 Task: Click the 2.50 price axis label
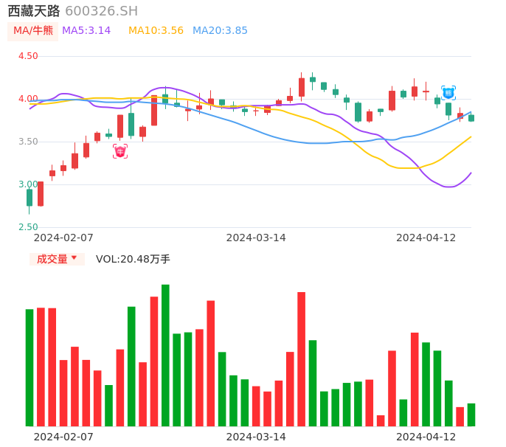coord(28,227)
